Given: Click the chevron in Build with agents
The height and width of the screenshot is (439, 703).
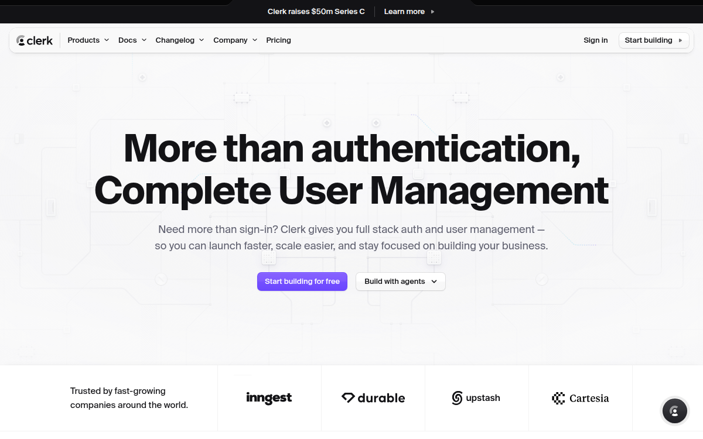Looking at the screenshot, I should (x=434, y=282).
